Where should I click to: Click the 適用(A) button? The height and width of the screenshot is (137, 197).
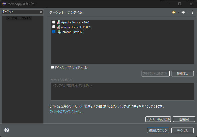click(184, 119)
